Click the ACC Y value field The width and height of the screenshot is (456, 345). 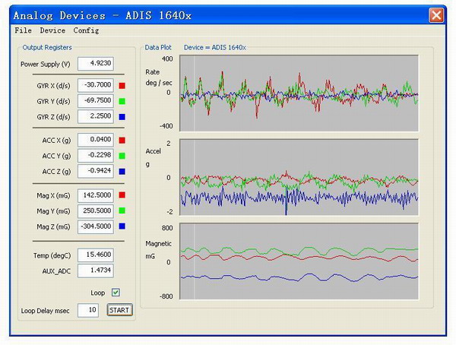[x=96, y=156]
